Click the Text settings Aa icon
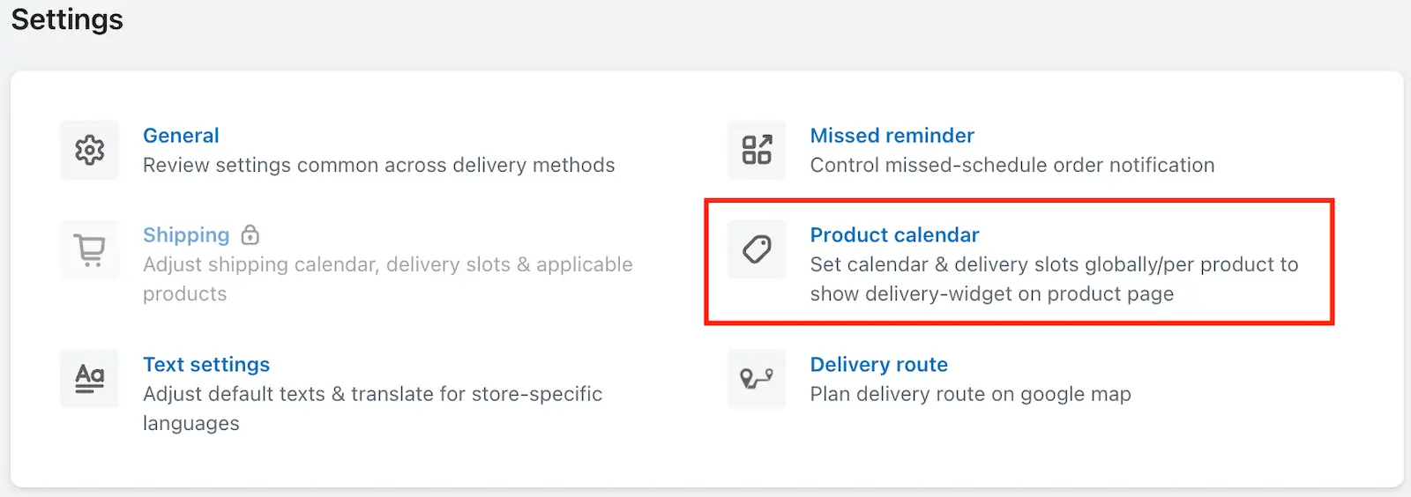The height and width of the screenshot is (497, 1411). [89, 379]
